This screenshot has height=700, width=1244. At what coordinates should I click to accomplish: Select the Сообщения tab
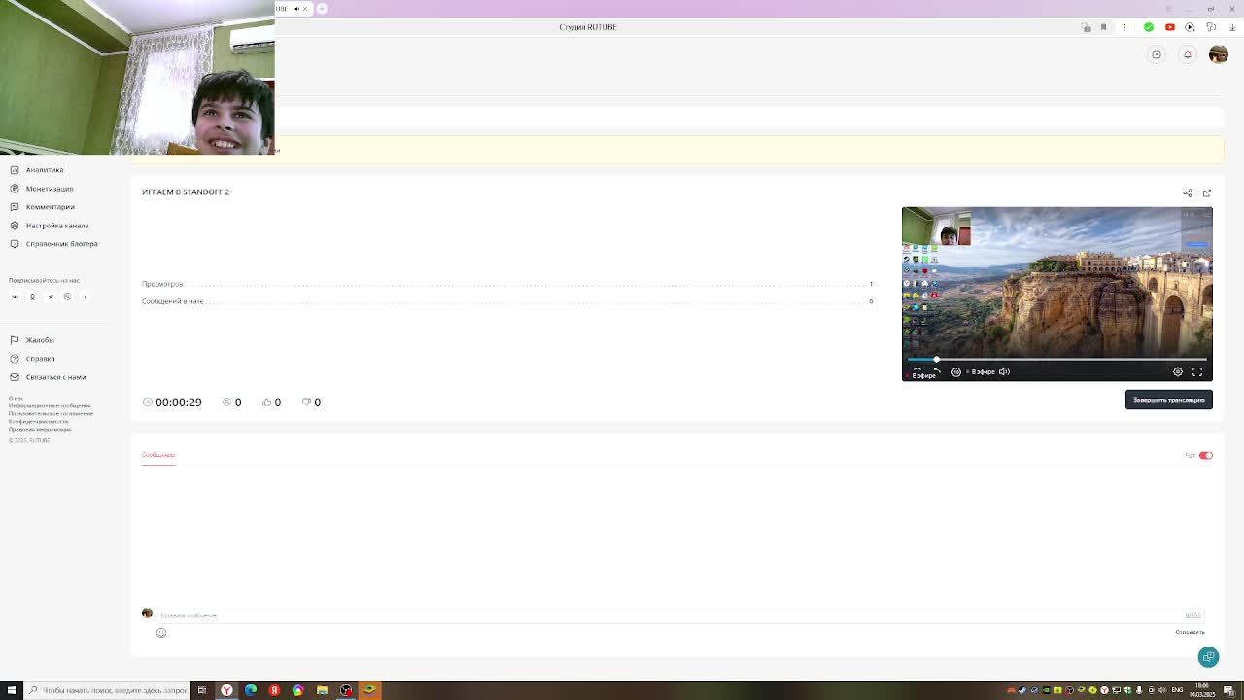(x=158, y=455)
